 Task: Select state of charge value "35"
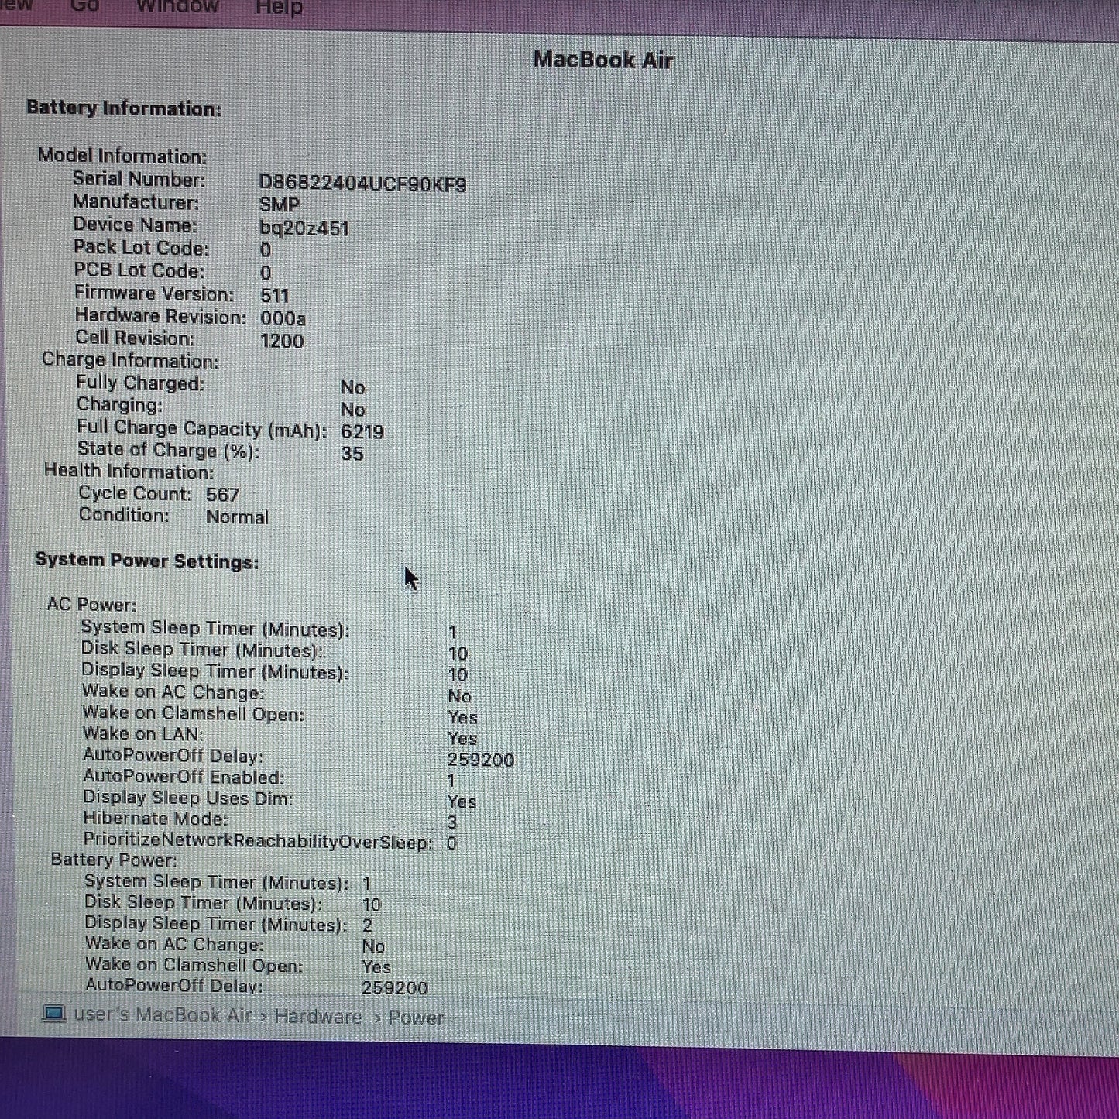pyautogui.click(x=352, y=454)
